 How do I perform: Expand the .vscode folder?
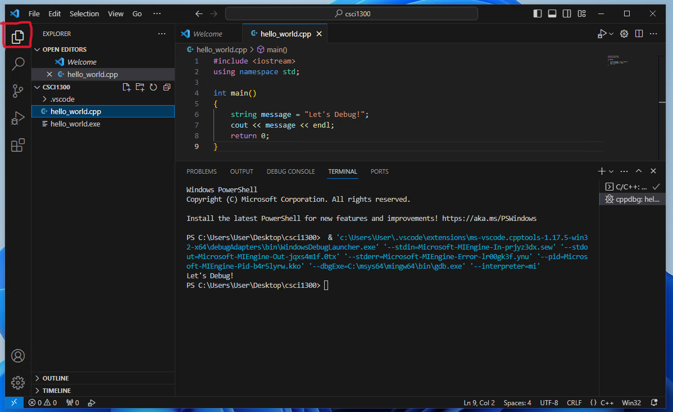[103, 99]
